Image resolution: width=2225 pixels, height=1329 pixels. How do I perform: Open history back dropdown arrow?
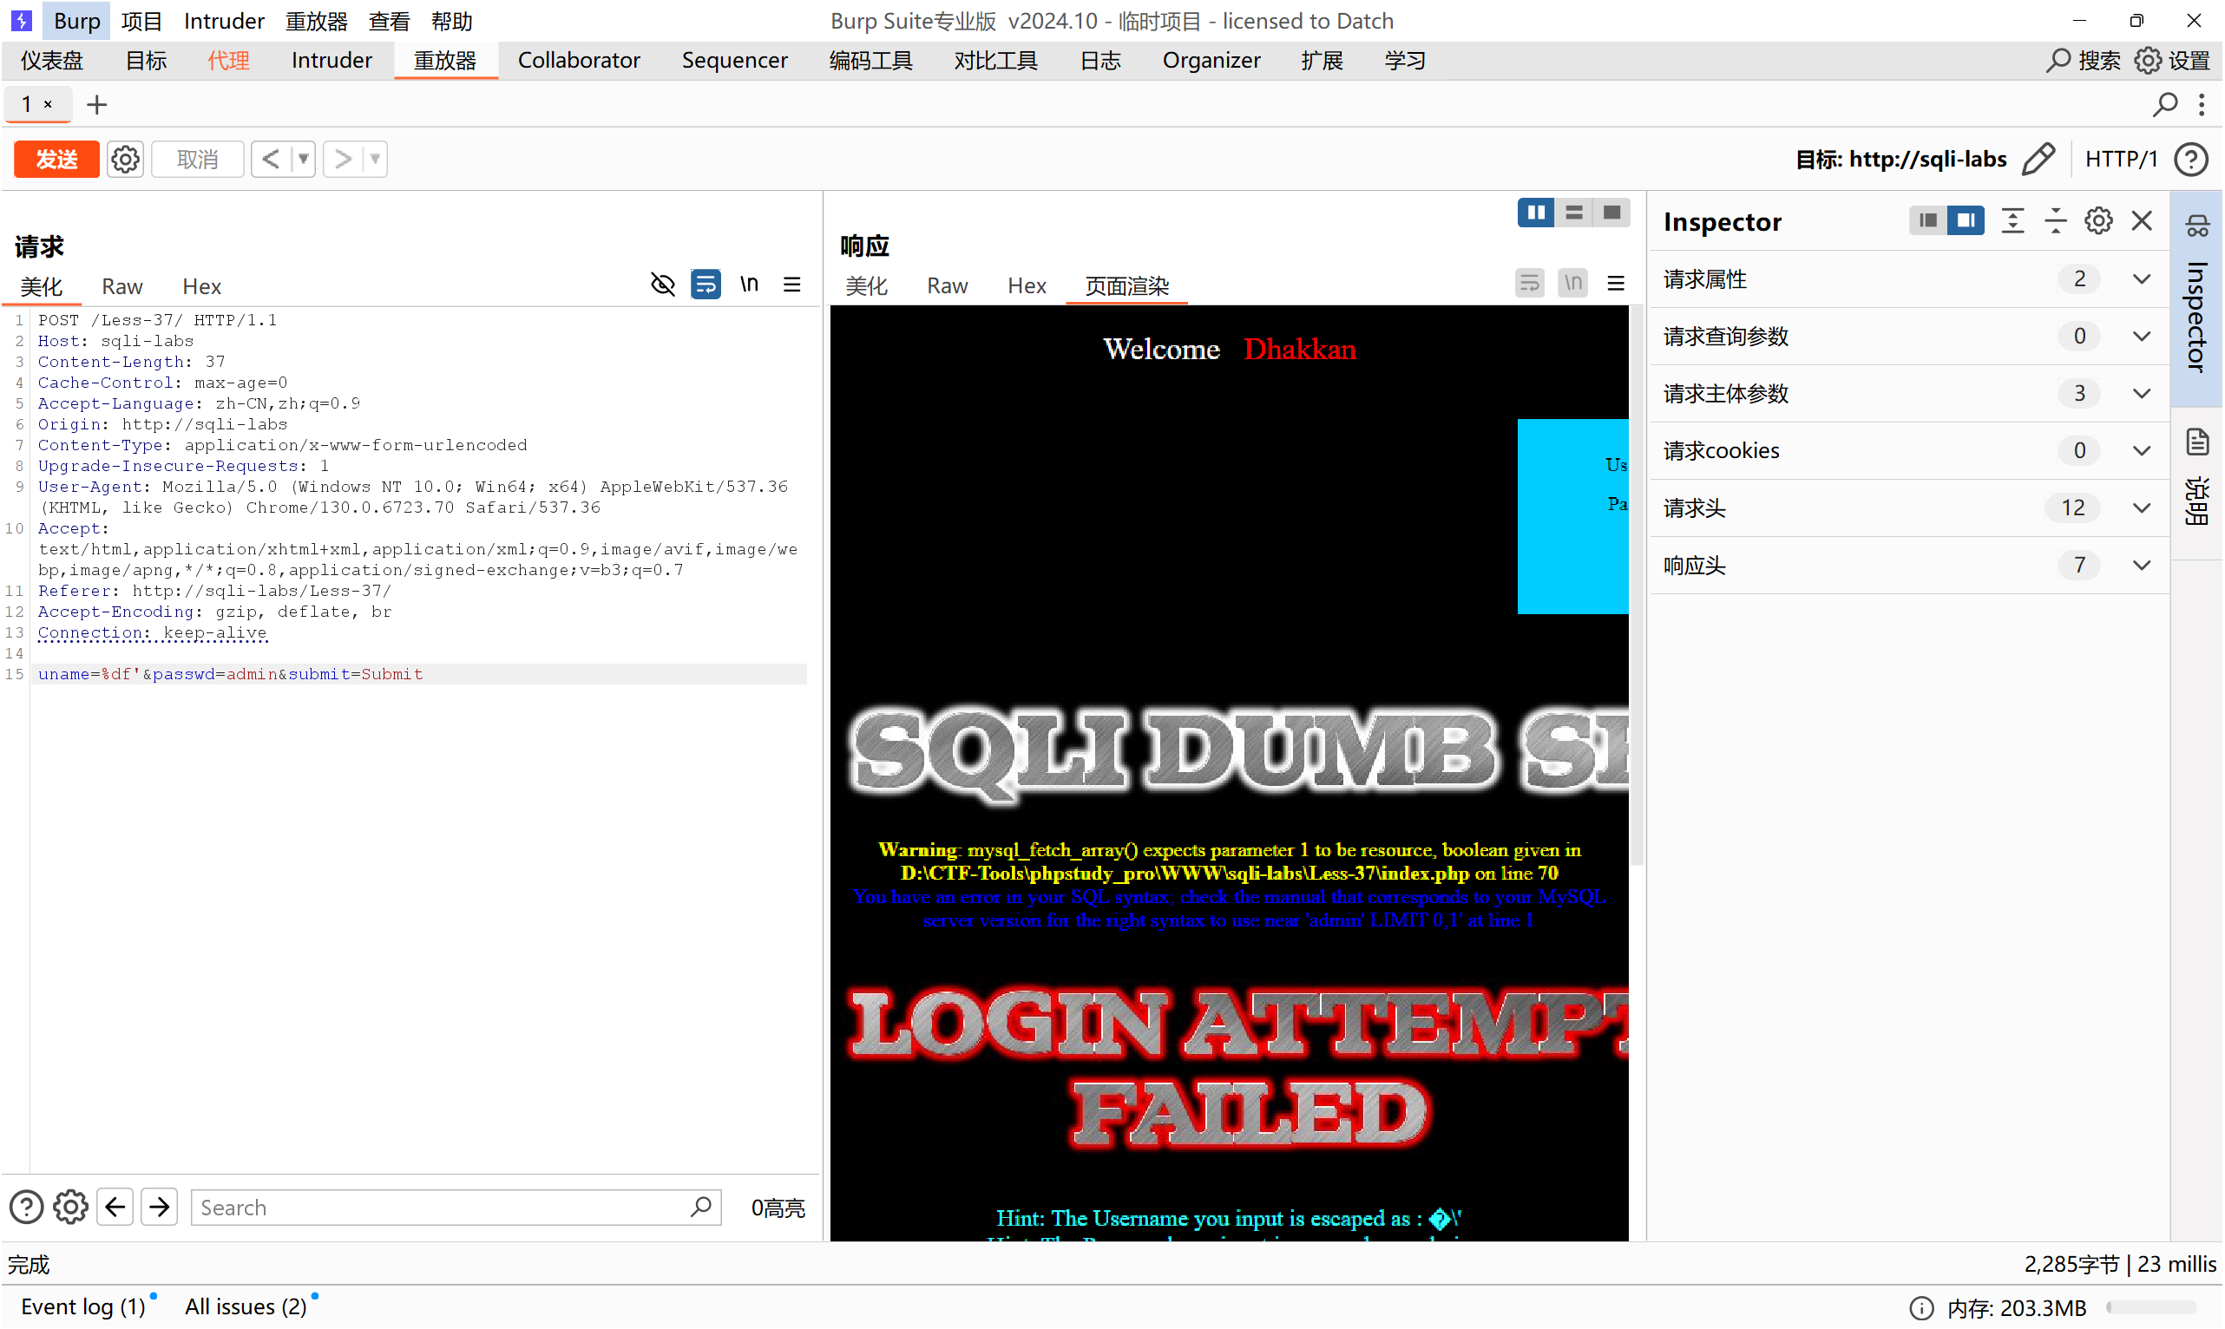[304, 160]
